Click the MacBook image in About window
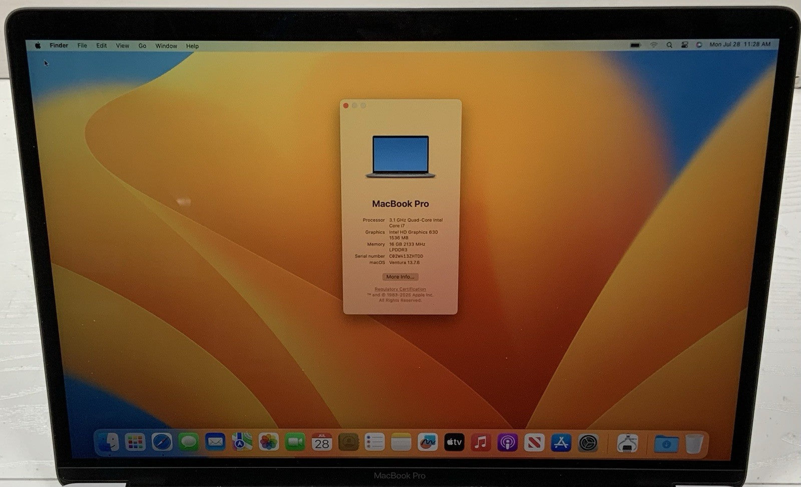This screenshot has width=801, height=487. click(x=400, y=156)
